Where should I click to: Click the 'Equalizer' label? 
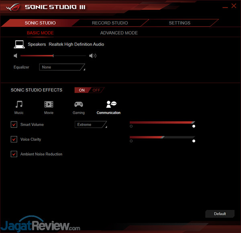tap(21, 67)
